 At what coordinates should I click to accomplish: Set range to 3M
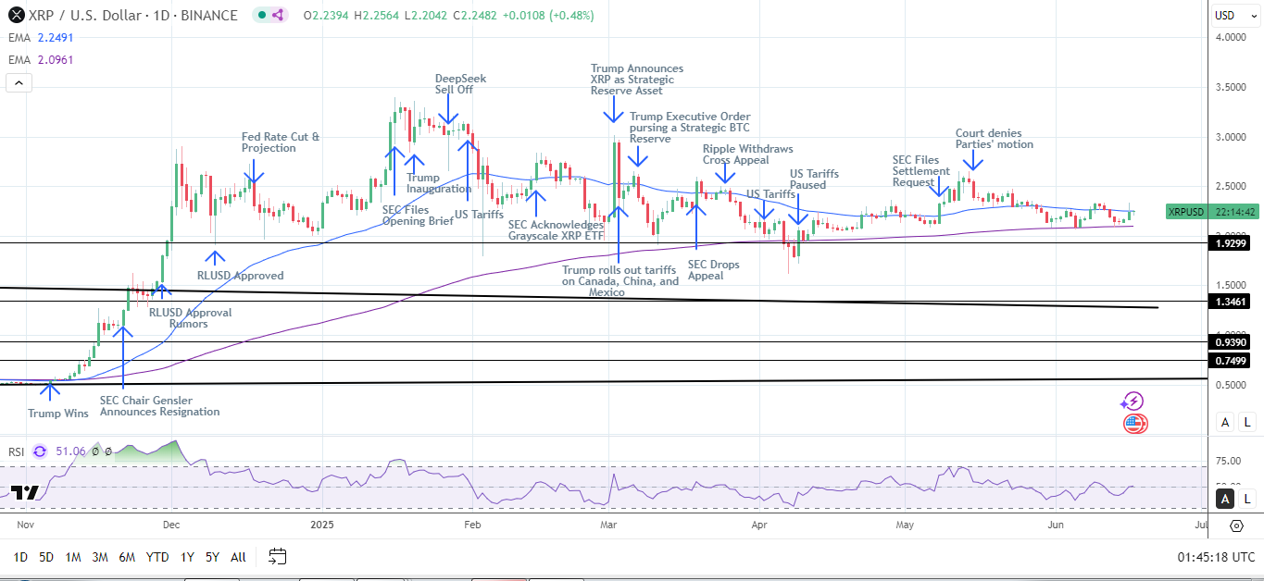100,557
